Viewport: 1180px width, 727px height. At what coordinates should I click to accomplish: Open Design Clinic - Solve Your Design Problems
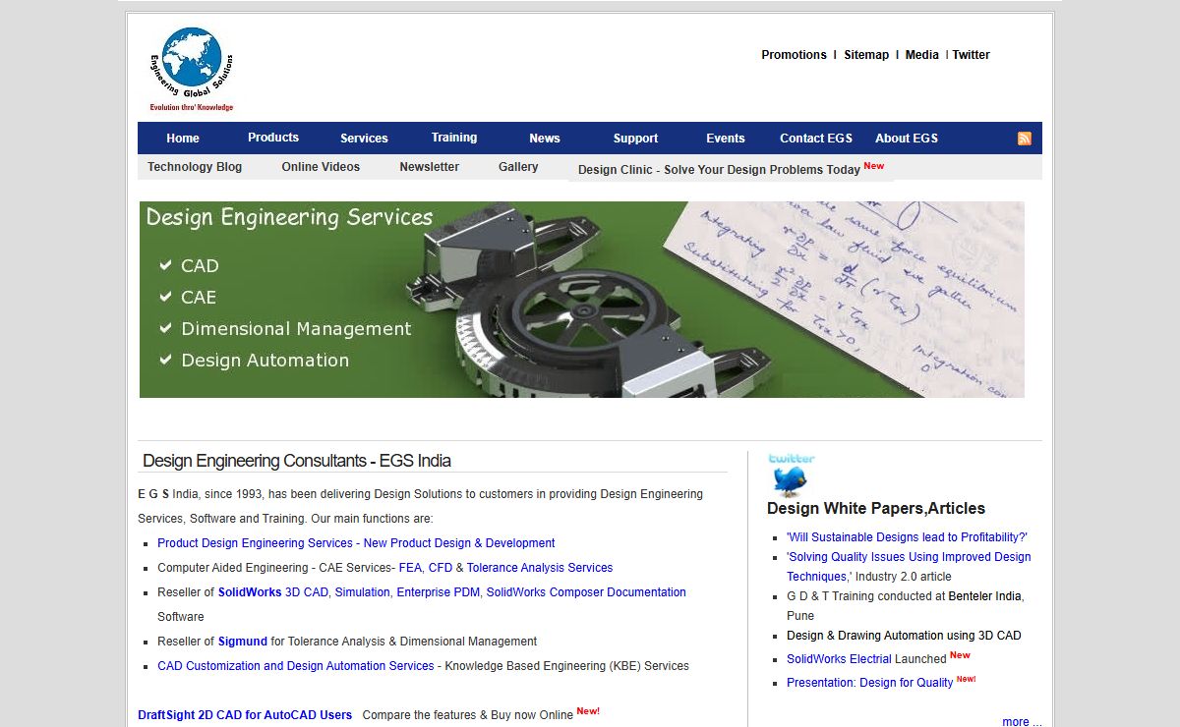point(719,170)
